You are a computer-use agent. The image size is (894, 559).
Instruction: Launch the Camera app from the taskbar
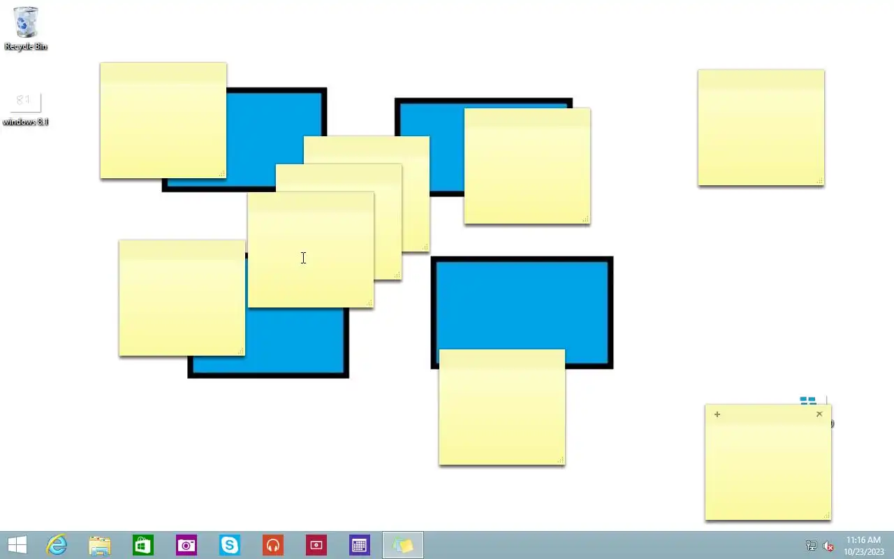[186, 545]
